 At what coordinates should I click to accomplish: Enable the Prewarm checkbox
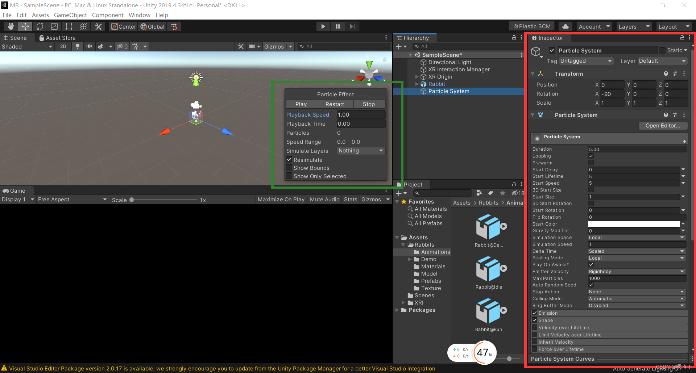coord(591,163)
